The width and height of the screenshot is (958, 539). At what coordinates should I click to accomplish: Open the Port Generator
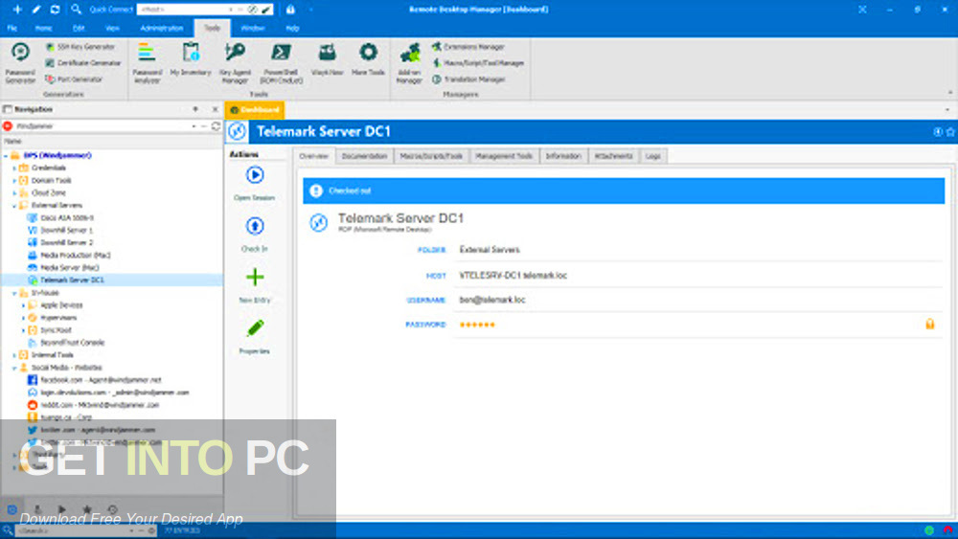pos(74,79)
